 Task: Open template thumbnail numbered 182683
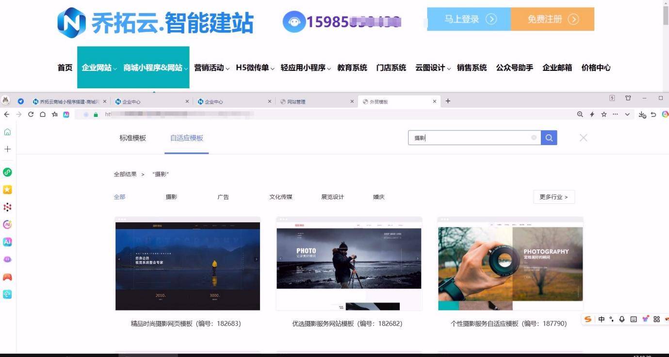(x=187, y=264)
